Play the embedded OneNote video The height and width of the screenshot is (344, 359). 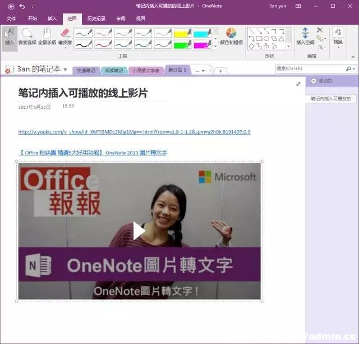(x=139, y=231)
